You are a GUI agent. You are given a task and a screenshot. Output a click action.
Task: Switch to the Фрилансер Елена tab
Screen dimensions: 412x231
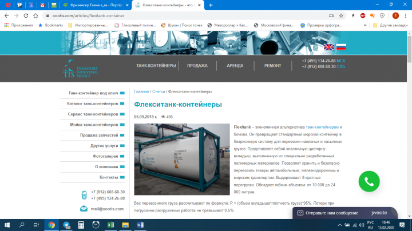click(96, 5)
